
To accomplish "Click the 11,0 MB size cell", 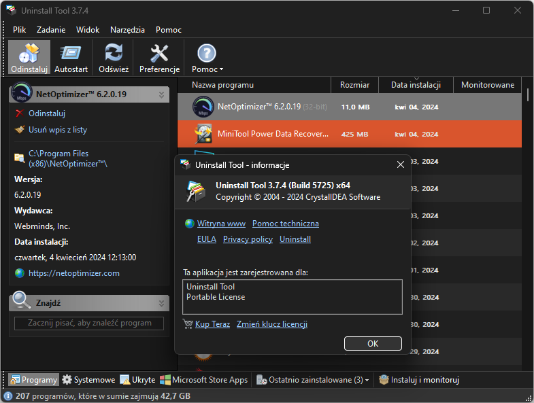I will [x=355, y=107].
